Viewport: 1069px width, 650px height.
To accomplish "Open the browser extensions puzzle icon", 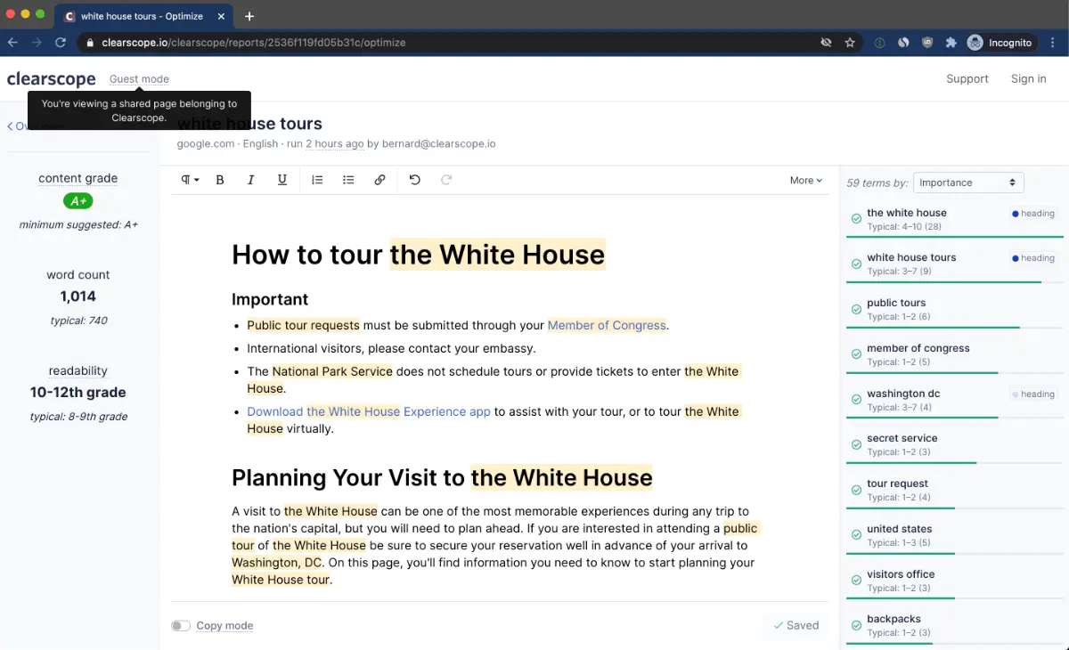I will pos(951,42).
